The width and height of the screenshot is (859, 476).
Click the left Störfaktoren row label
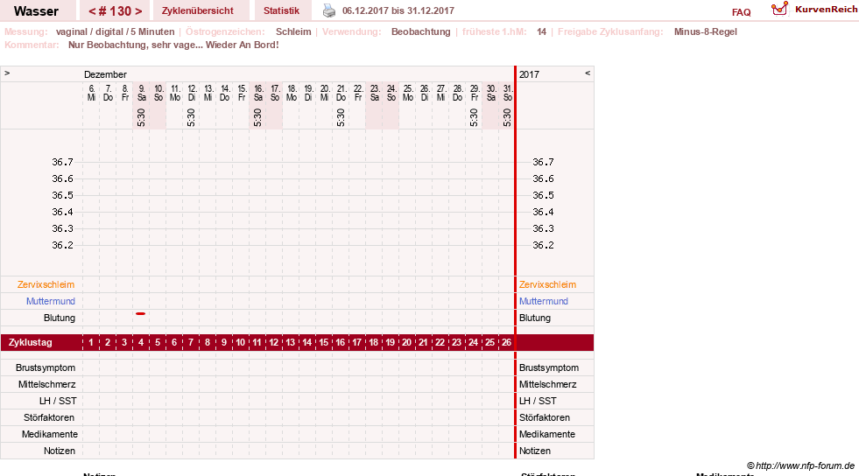(x=49, y=417)
